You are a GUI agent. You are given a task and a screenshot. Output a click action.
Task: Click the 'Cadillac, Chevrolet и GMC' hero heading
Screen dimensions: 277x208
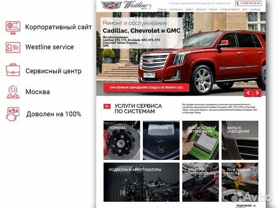(x=142, y=31)
